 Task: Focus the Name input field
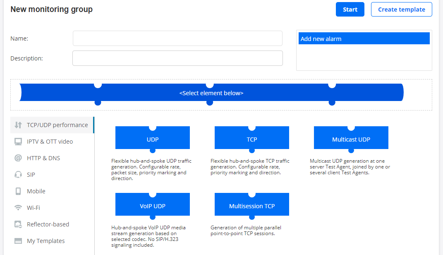coord(177,38)
